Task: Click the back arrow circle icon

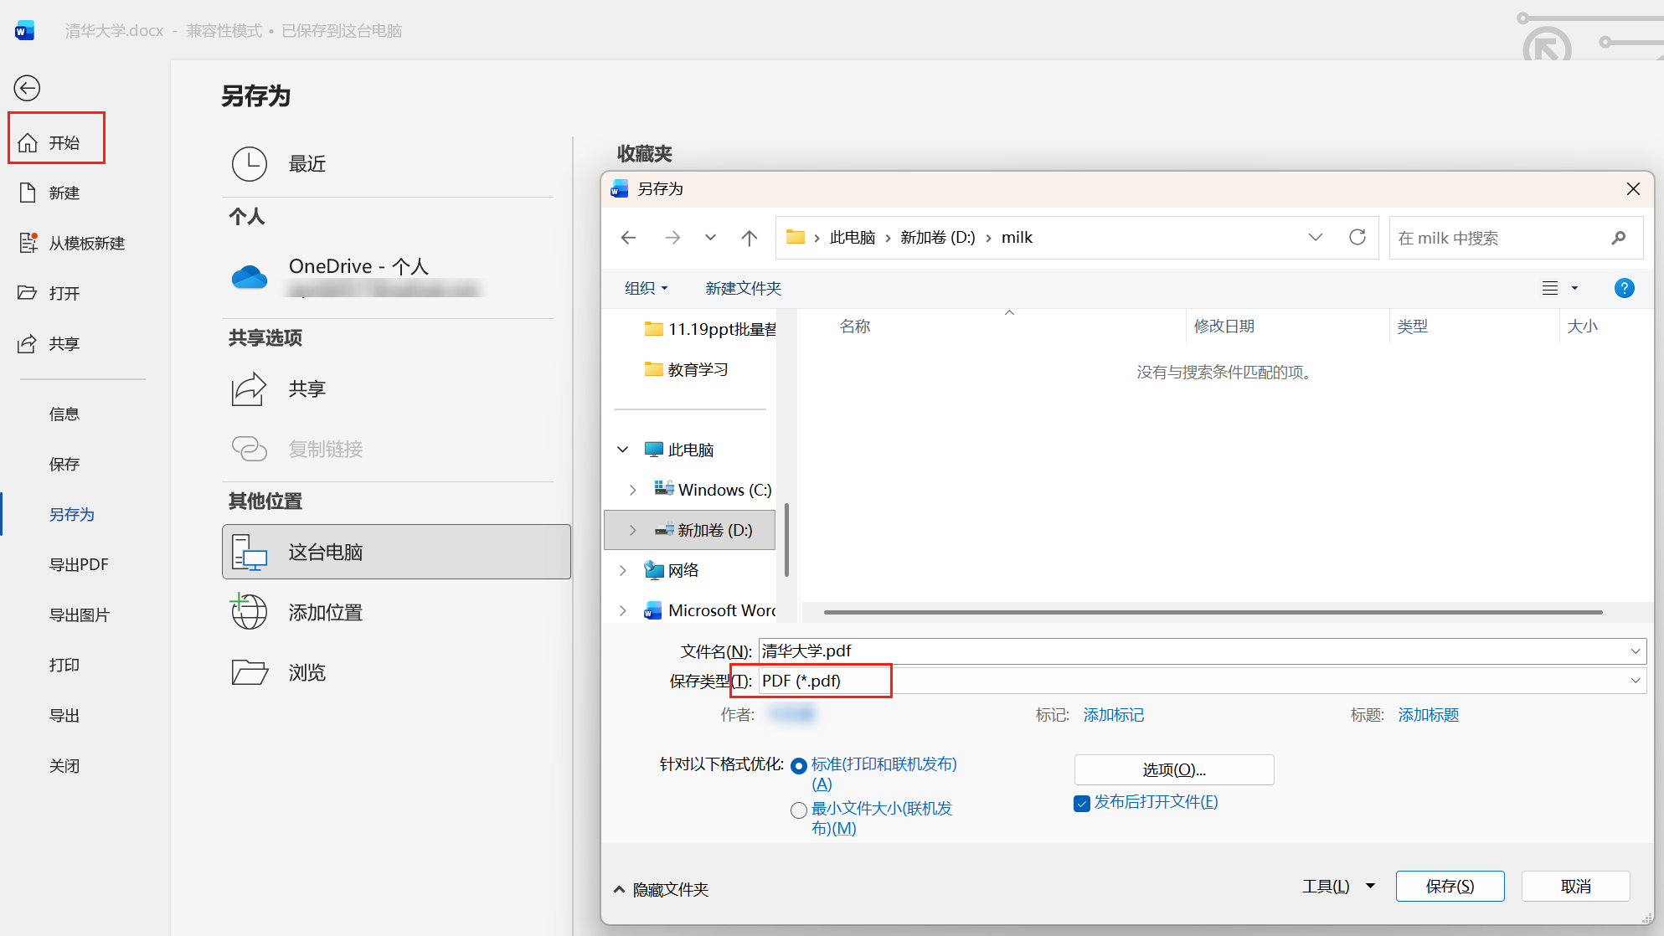Action: coord(27,88)
